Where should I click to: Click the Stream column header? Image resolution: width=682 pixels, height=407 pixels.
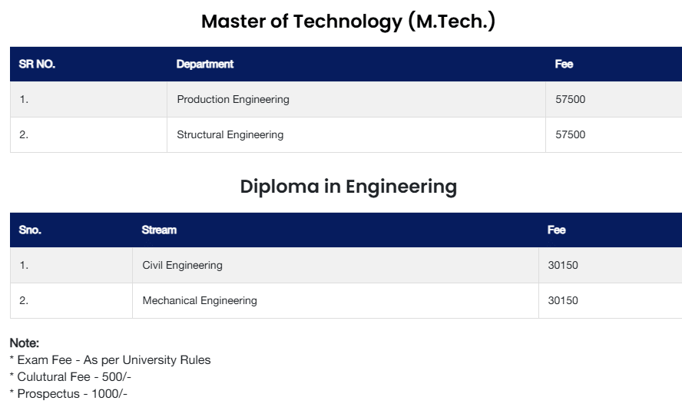[159, 230]
